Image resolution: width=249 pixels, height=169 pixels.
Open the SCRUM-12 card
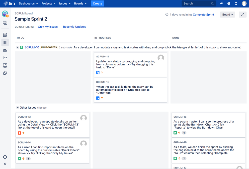(x=131, y=90)
